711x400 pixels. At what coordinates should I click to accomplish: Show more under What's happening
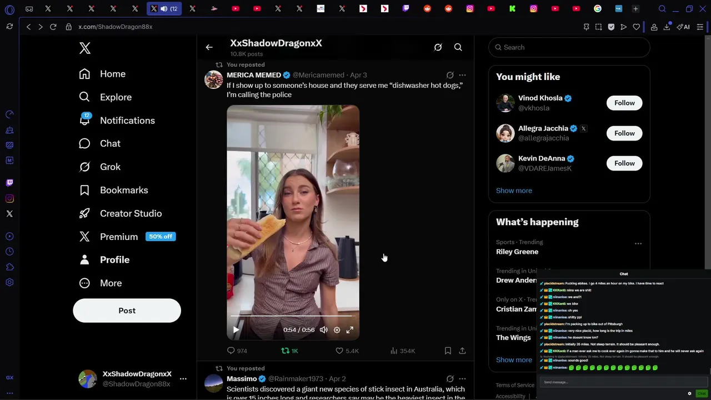point(514,360)
